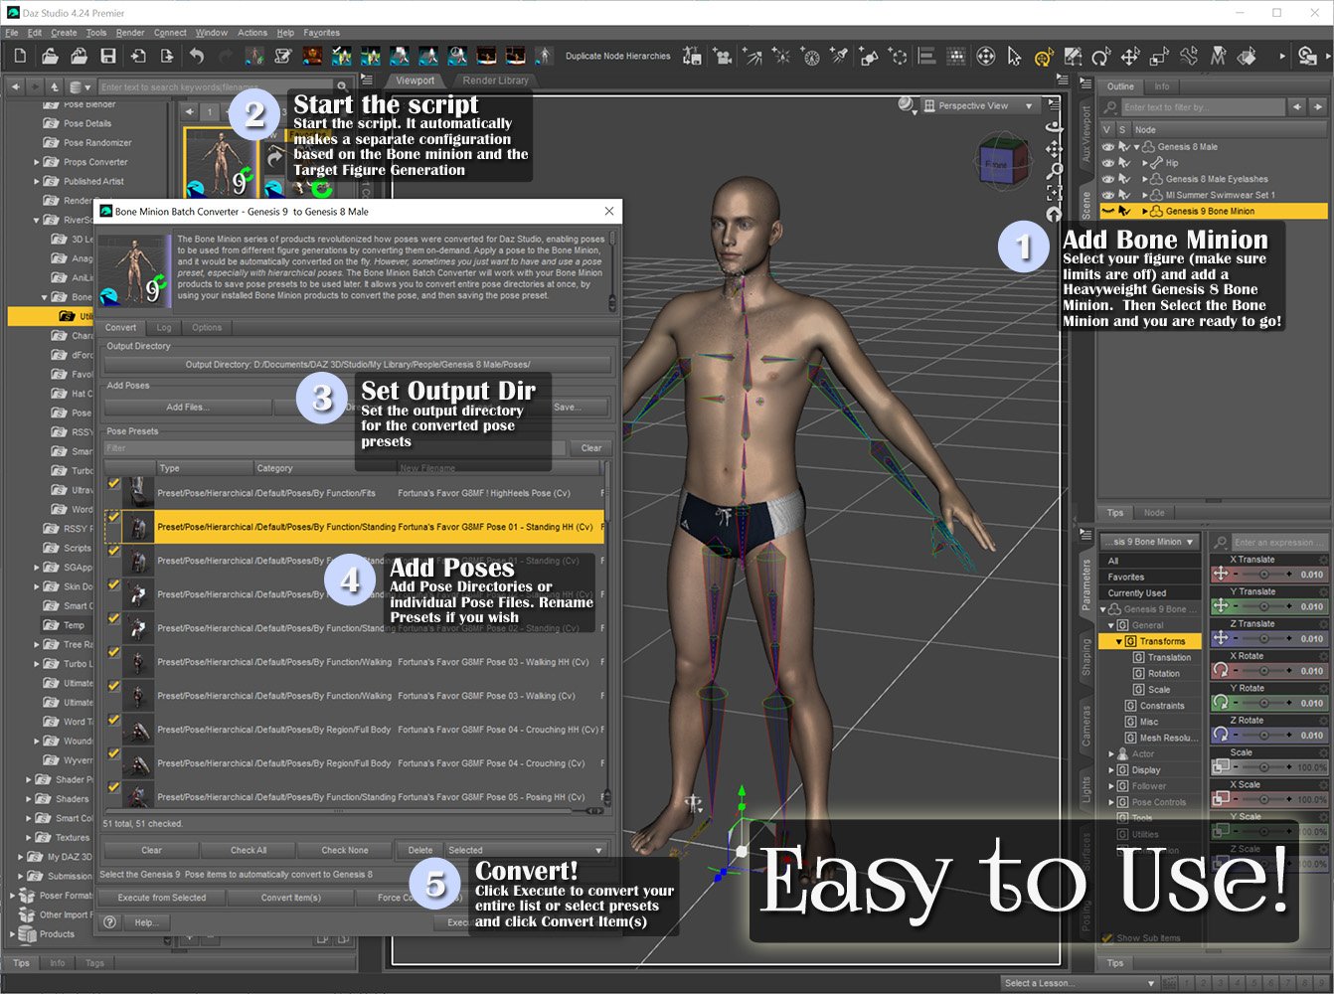Click the Export file icon
Viewport: 1334px width, 994px height.
coord(167,57)
